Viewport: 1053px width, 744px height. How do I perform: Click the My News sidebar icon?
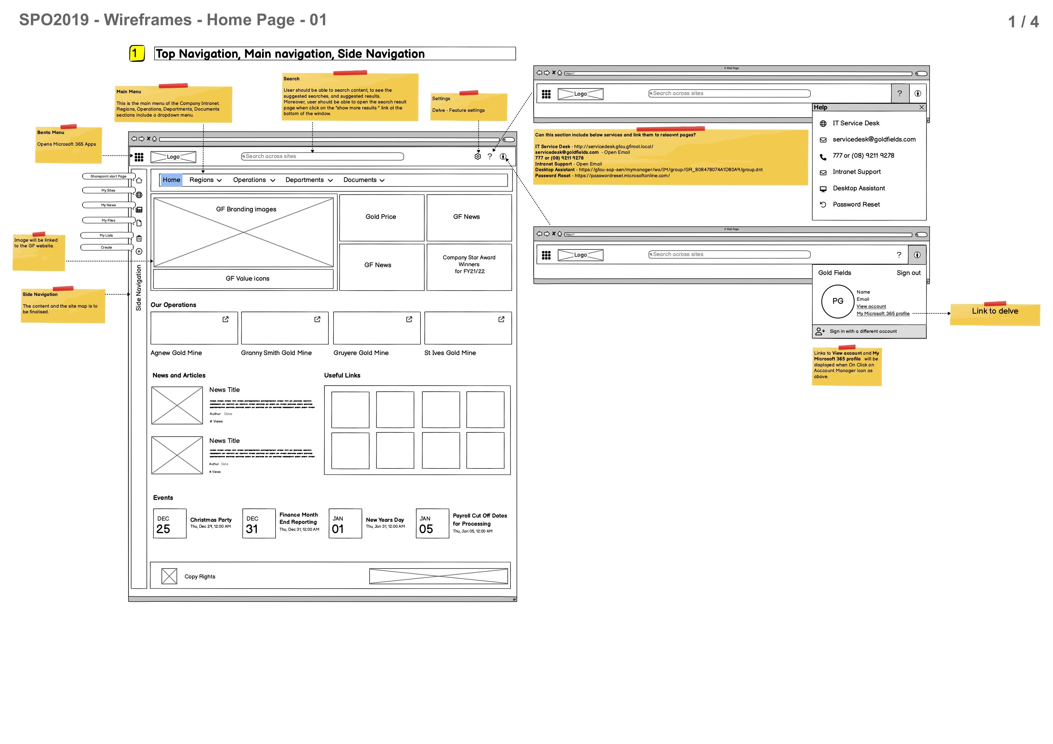139,210
